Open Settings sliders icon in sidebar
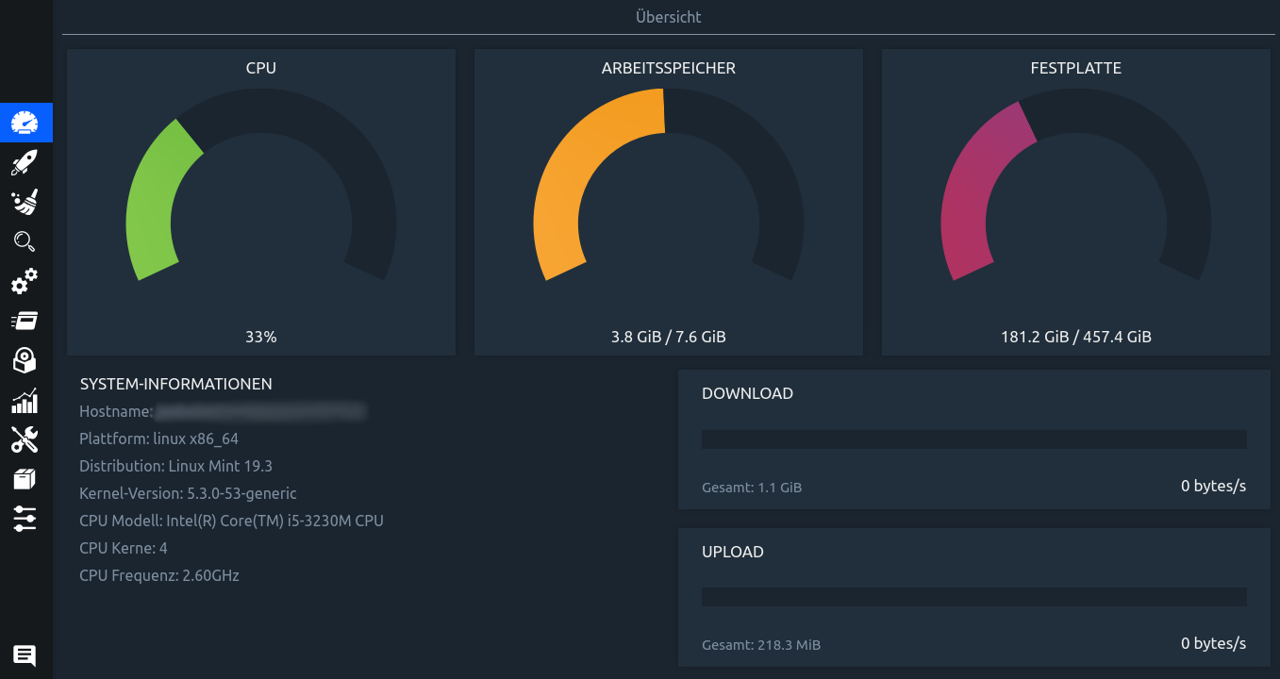This screenshot has height=679, width=1280. click(25, 519)
